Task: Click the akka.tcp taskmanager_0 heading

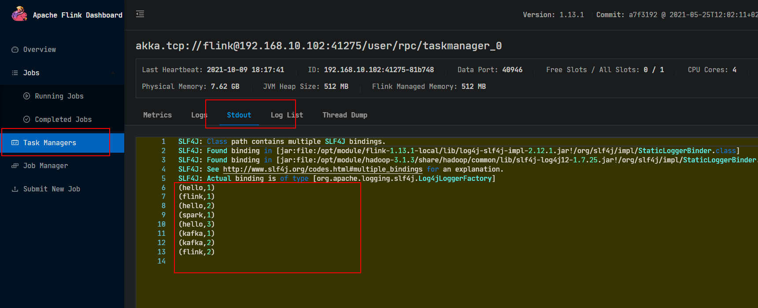Action: pos(318,46)
